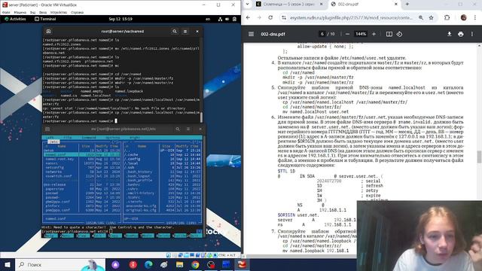
Task: Search in the upper terminal window
Action: [x=175, y=32]
